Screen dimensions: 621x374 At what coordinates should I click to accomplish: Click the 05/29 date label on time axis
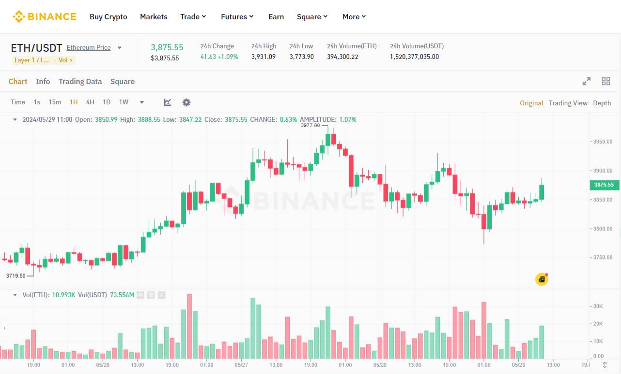[519, 365]
